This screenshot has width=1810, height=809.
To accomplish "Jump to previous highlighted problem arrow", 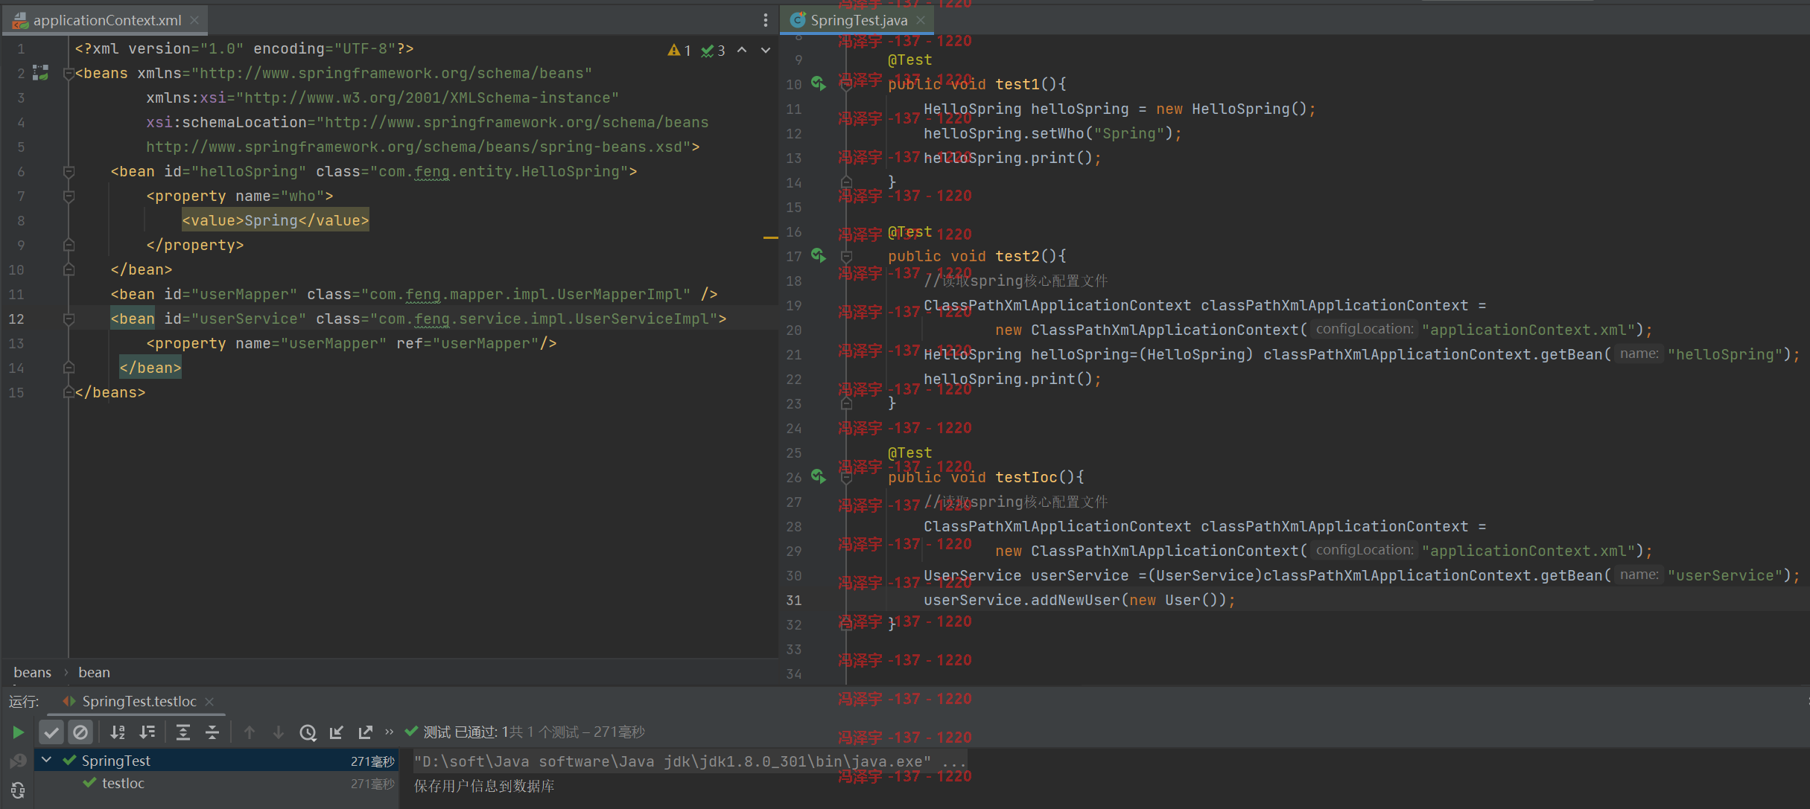I will click(742, 50).
